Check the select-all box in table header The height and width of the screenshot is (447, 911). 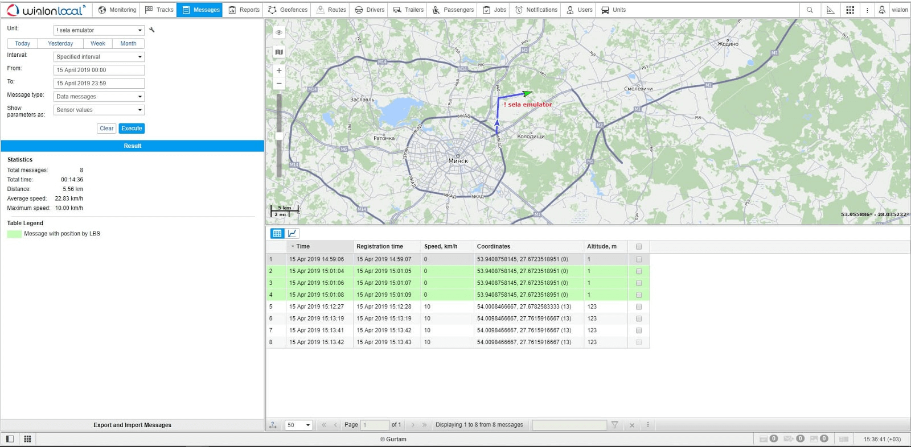[x=639, y=247]
